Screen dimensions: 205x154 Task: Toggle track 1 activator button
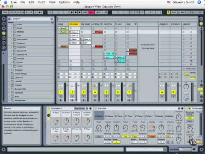coord(61,92)
